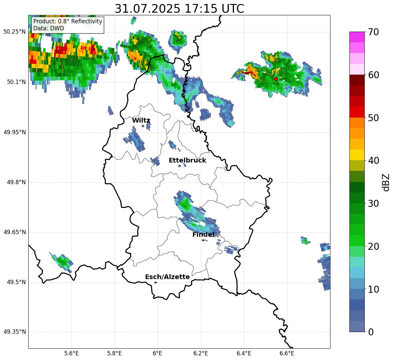Click the Esch/Alzette location cross marker
This screenshot has height=360, width=394.
155,282
